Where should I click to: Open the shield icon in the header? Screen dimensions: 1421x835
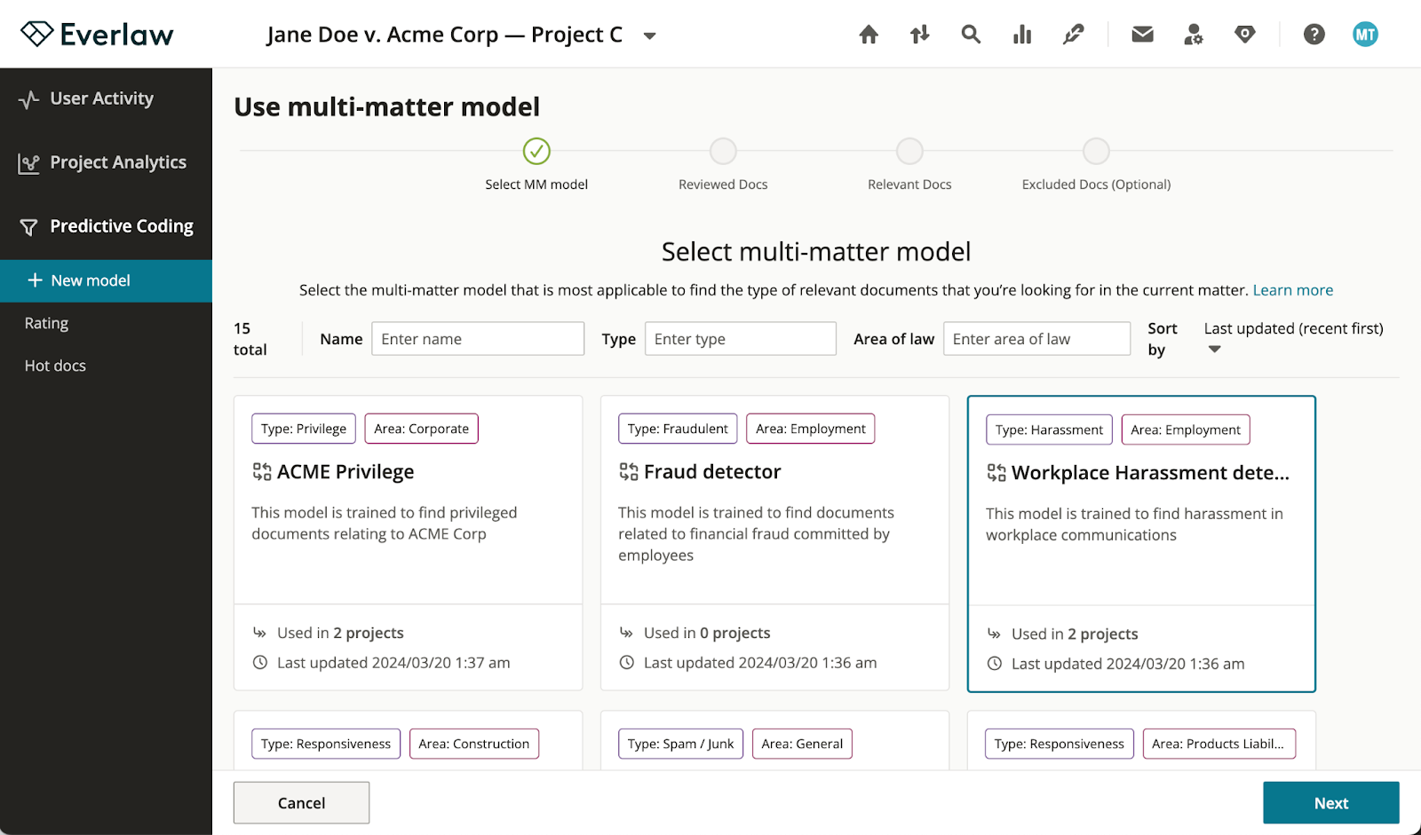(x=1245, y=35)
